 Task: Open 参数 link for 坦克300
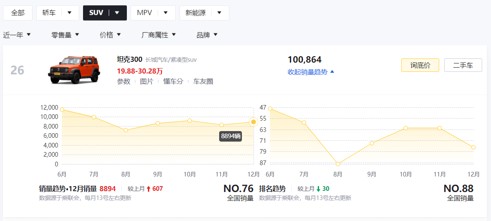[x=123, y=82]
